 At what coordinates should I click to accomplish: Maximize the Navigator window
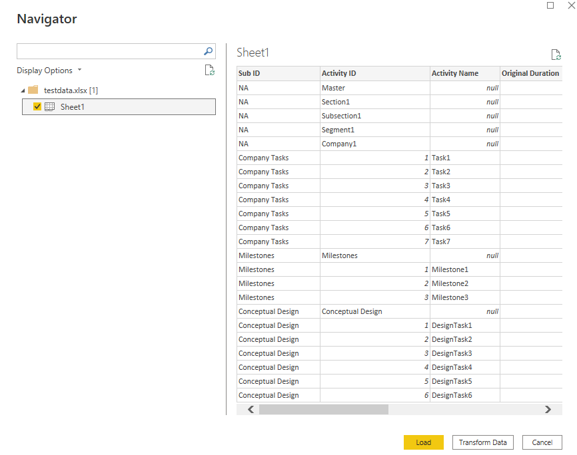[550, 5]
